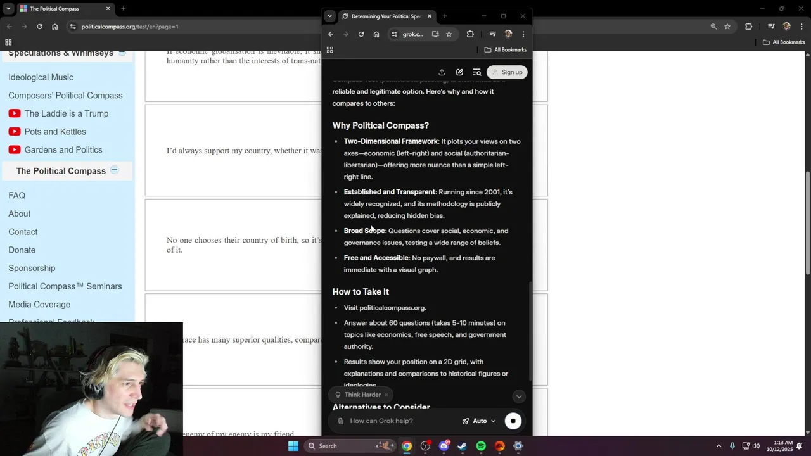The width and height of the screenshot is (811, 456).
Task: Close the 'Determining Your Political Spec' tab
Action: tap(430, 16)
